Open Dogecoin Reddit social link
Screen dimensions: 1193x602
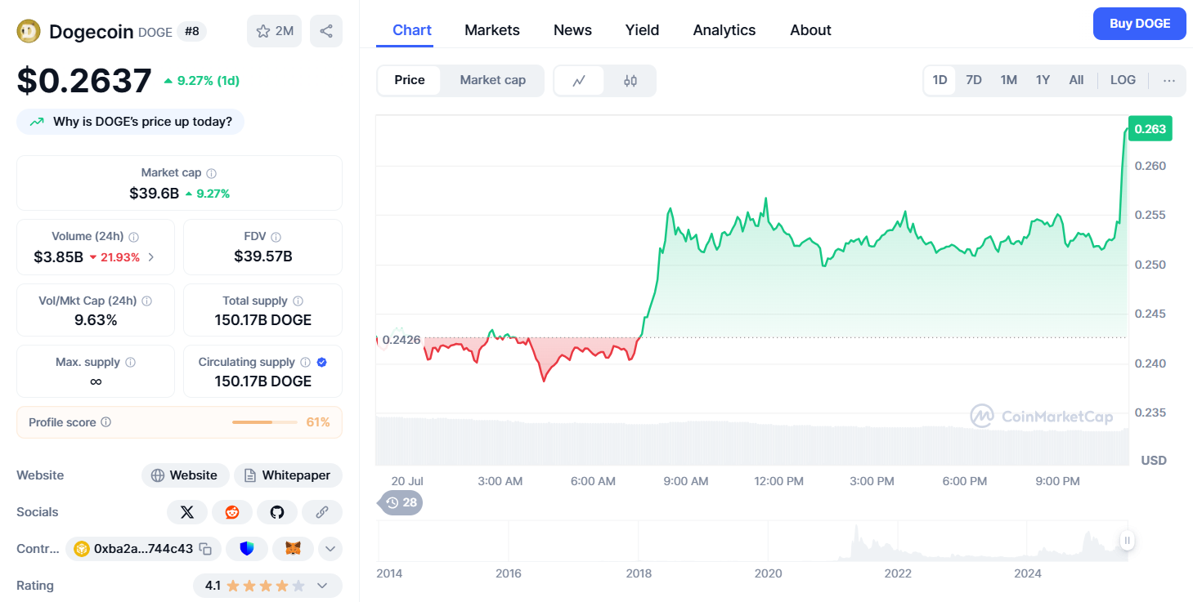tap(232, 512)
